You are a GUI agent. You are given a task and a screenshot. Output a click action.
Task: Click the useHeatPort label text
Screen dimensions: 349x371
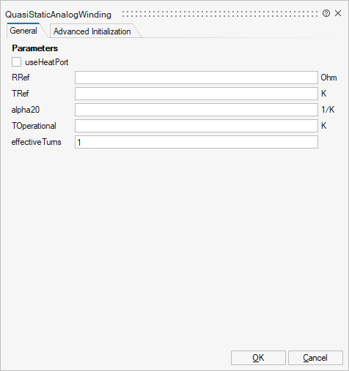click(x=47, y=62)
